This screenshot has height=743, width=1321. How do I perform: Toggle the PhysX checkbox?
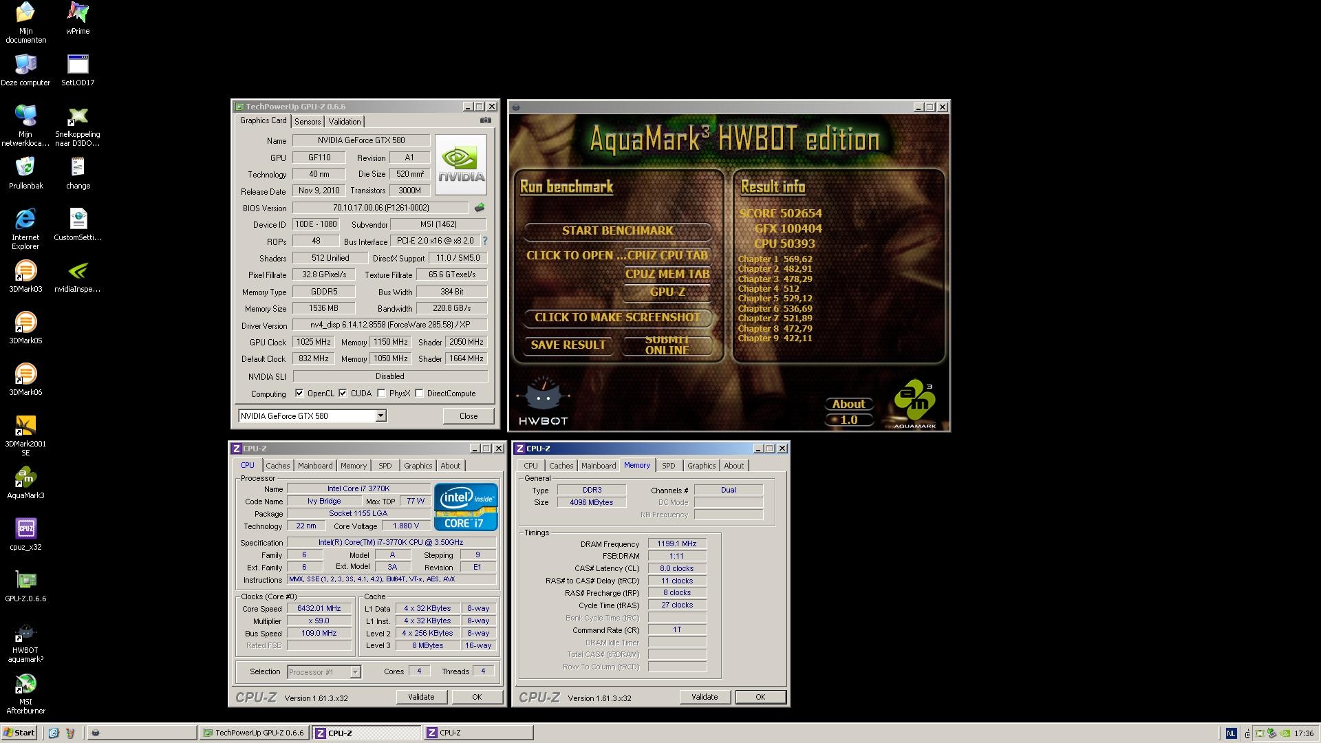pyautogui.click(x=381, y=394)
